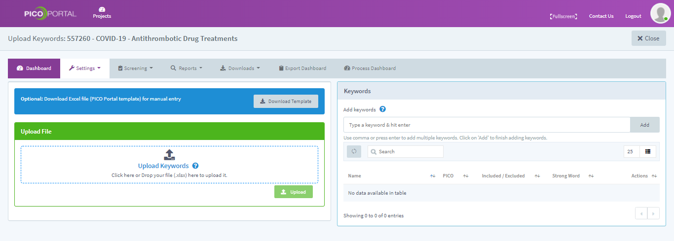
Task: Expand the Reports dropdown menu
Action: coord(187,69)
